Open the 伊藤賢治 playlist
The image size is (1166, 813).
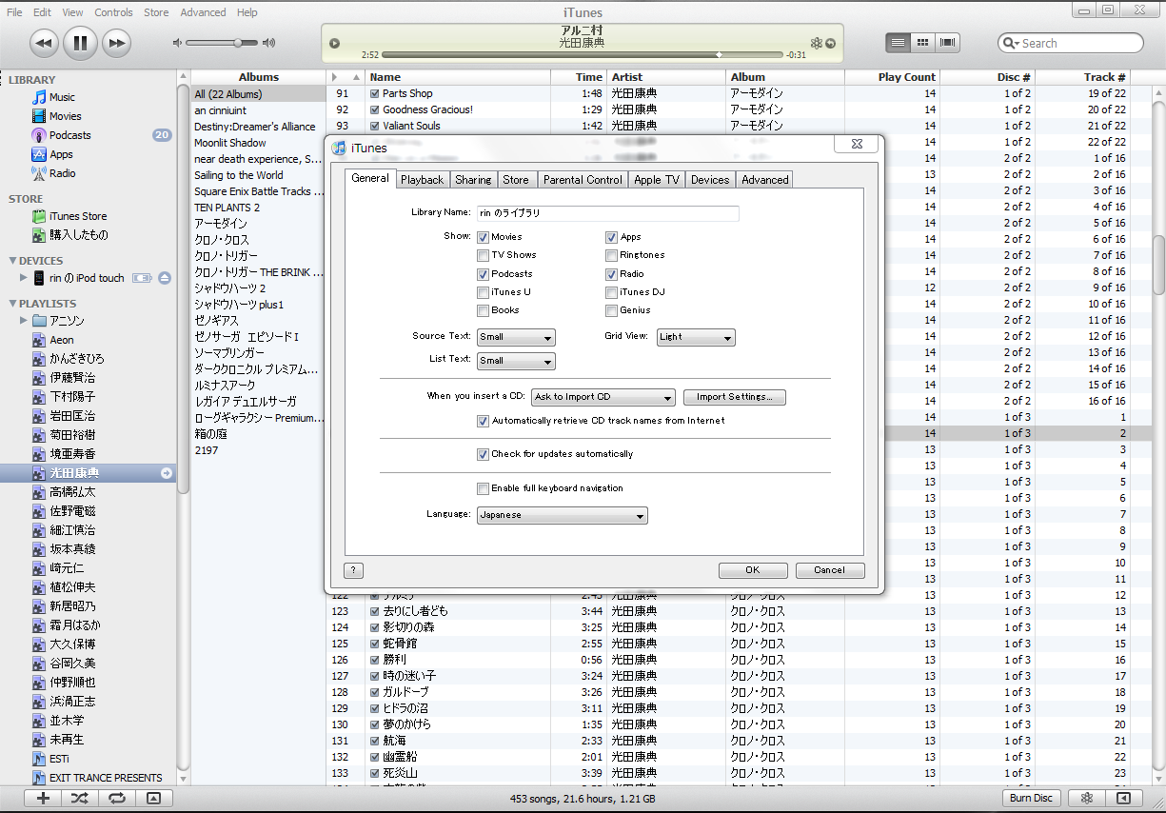[72, 378]
